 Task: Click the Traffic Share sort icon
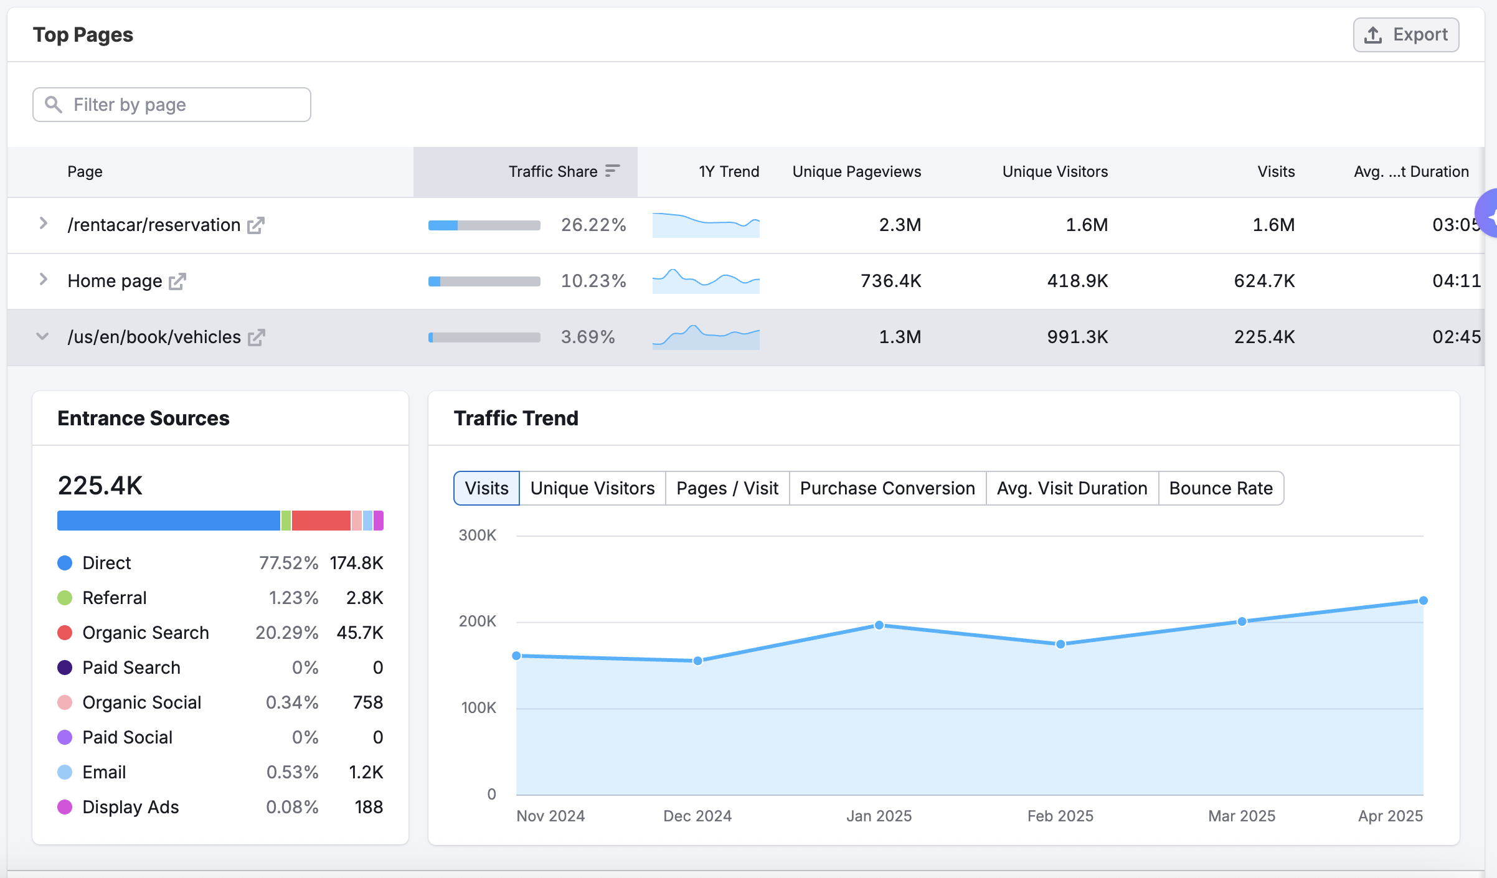(x=613, y=171)
